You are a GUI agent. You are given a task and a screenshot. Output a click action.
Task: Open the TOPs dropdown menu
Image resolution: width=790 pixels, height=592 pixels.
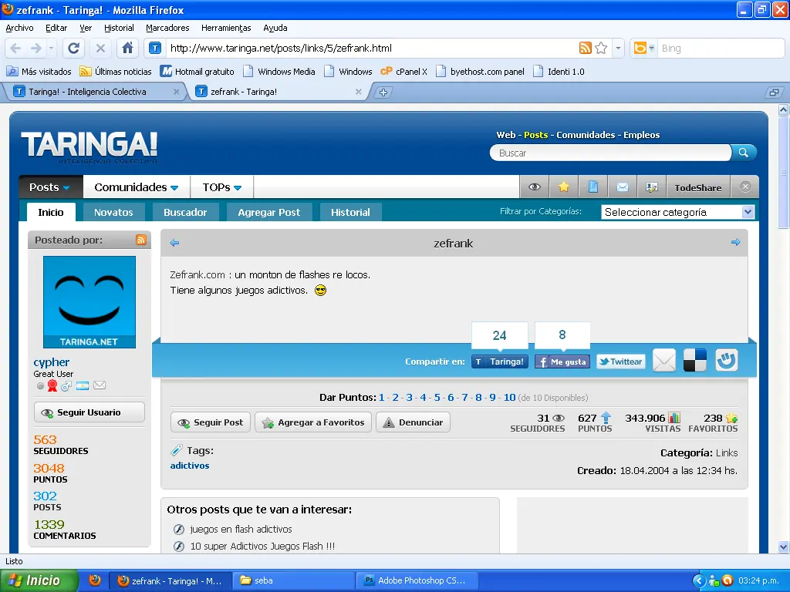click(x=222, y=187)
